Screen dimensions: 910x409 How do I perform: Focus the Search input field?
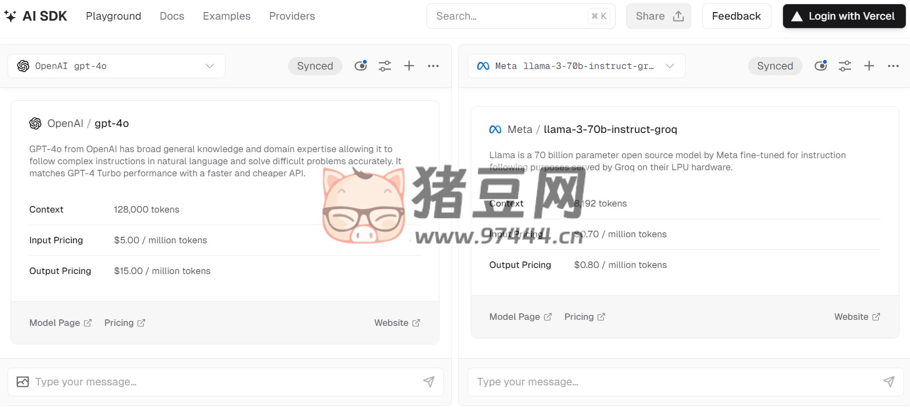click(x=521, y=16)
